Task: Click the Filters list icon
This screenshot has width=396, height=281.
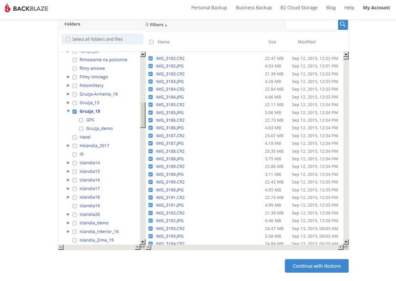Action: (147, 24)
